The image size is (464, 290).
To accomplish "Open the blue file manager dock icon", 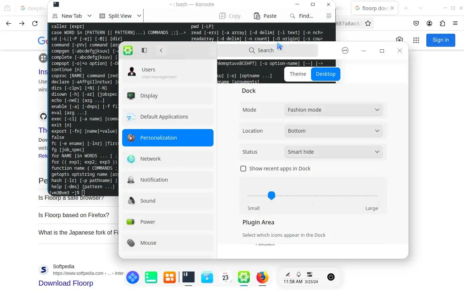I will (x=207, y=277).
